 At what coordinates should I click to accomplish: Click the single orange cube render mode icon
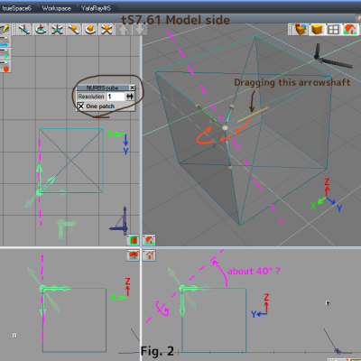point(317,30)
